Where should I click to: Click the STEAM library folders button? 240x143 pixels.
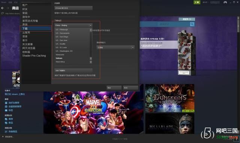click(73, 8)
